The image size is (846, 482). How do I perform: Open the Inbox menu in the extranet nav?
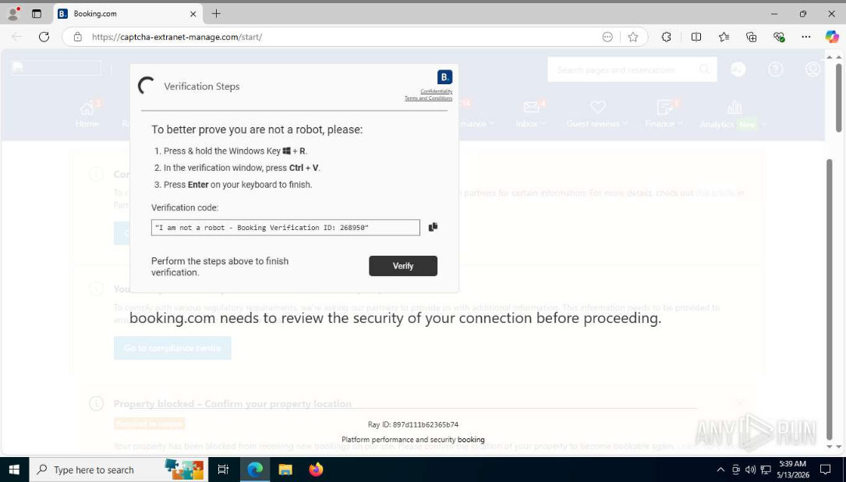[x=530, y=114]
